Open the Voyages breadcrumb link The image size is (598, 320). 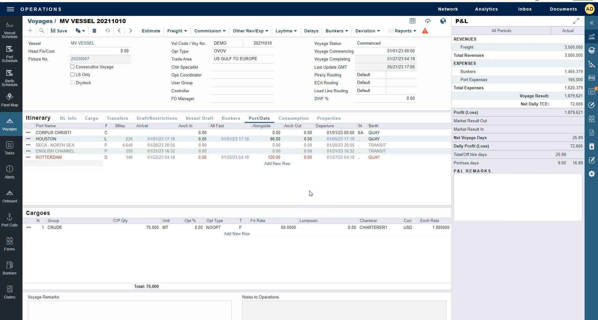pos(40,21)
